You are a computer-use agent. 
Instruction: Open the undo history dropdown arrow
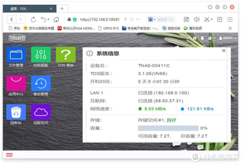[x=49, y=19]
